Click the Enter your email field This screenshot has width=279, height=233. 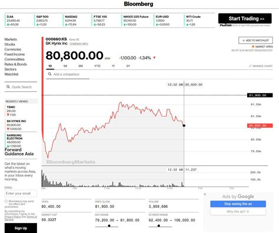click(21, 194)
